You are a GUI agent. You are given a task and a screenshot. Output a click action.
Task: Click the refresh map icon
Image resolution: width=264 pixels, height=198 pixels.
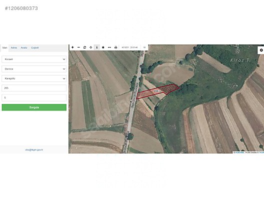pyautogui.click(x=84, y=47)
